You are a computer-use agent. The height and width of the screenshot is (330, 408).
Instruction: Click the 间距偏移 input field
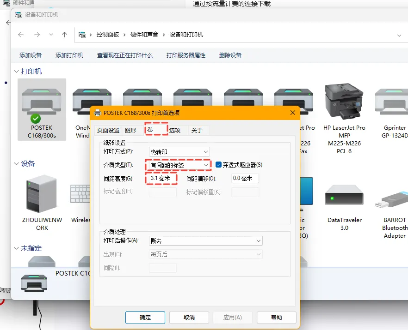(x=245, y=178)
